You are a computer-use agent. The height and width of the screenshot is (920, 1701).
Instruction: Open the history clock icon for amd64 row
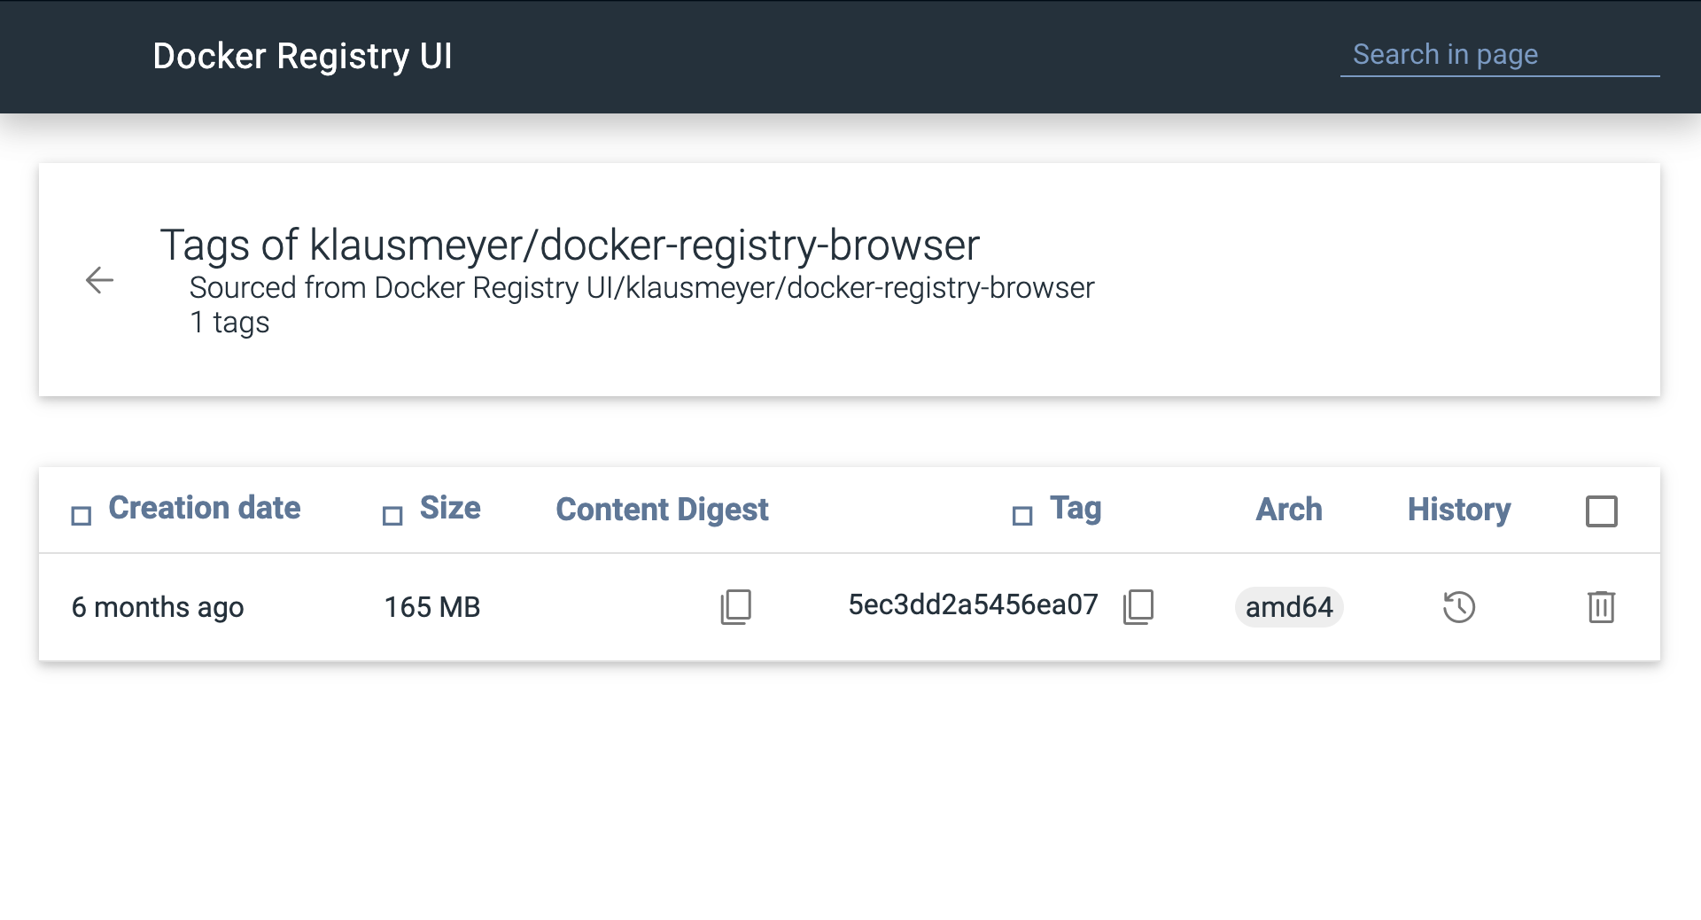click(x=1459, y=607)
